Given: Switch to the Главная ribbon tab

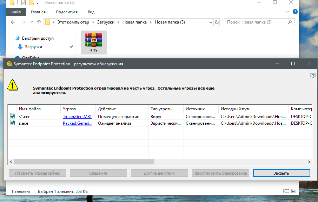Looking at the screenshot, I should point(38,12).
